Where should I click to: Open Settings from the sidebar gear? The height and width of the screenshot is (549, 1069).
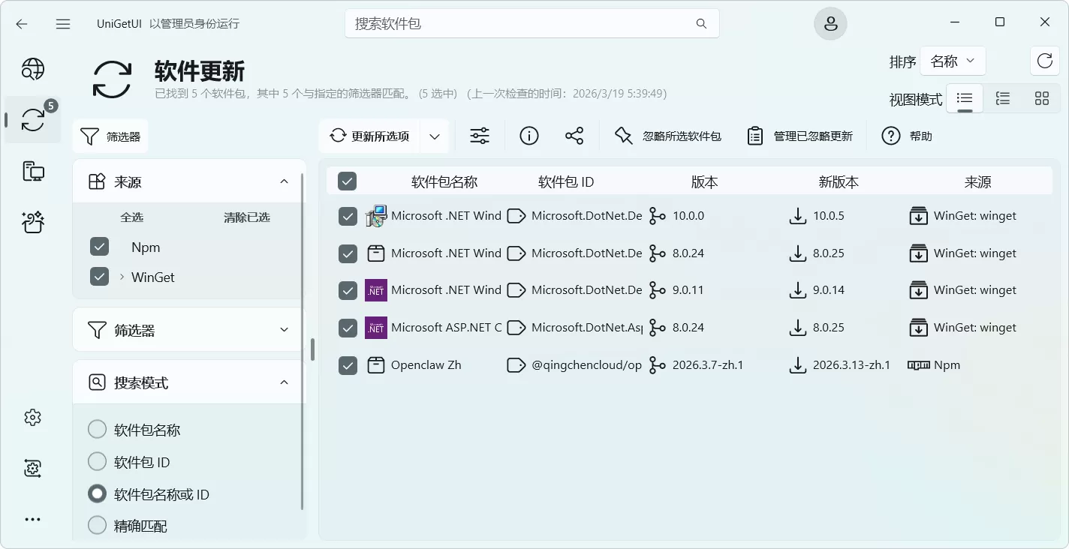coord(32,417)
